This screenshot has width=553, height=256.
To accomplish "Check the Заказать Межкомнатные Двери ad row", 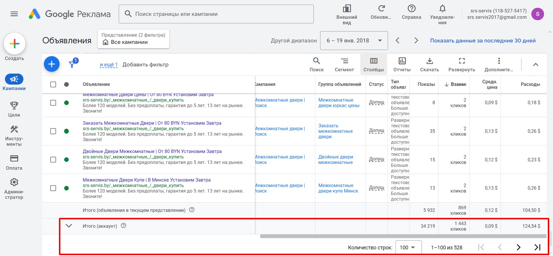I will click(x=53, y=131).
